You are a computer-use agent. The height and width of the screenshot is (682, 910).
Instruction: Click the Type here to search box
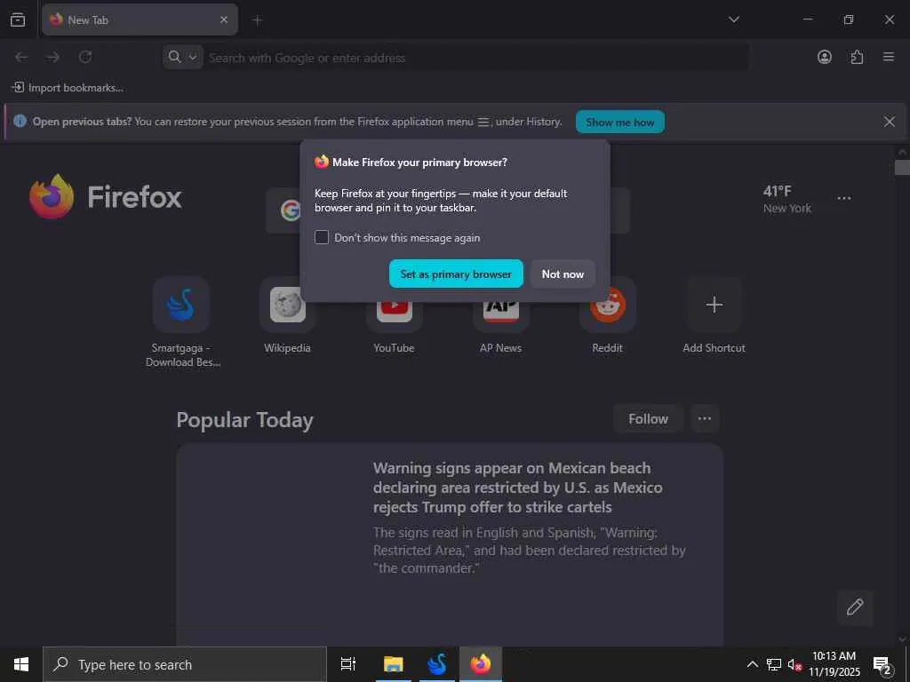point(185,664)
